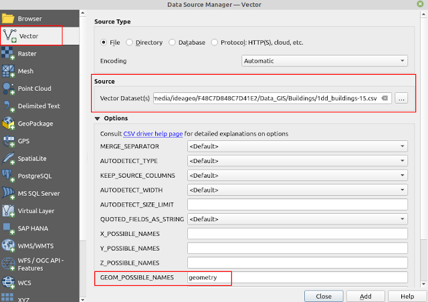Switch to the GeoPackage tab
428x302 pixels.
coord(39,124)
